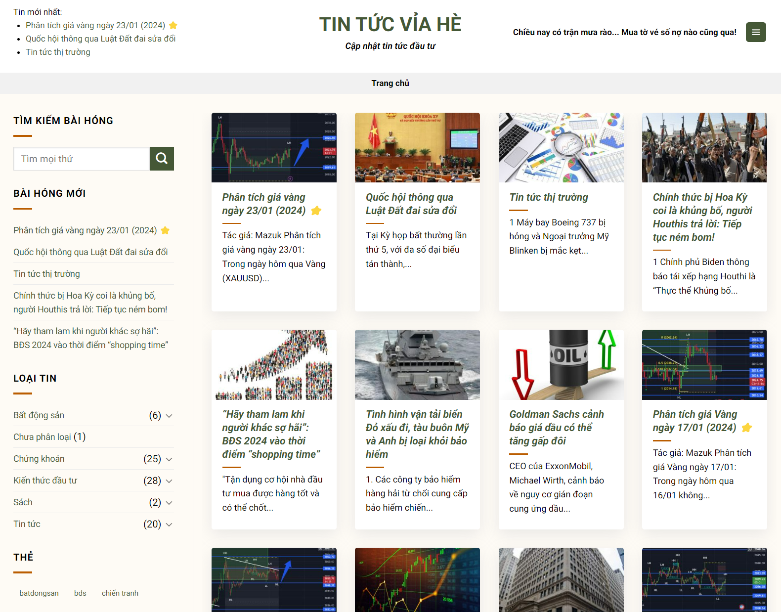
Task: Click star icon in sidebar gold analysis post
Action: (x=165, y=230)
